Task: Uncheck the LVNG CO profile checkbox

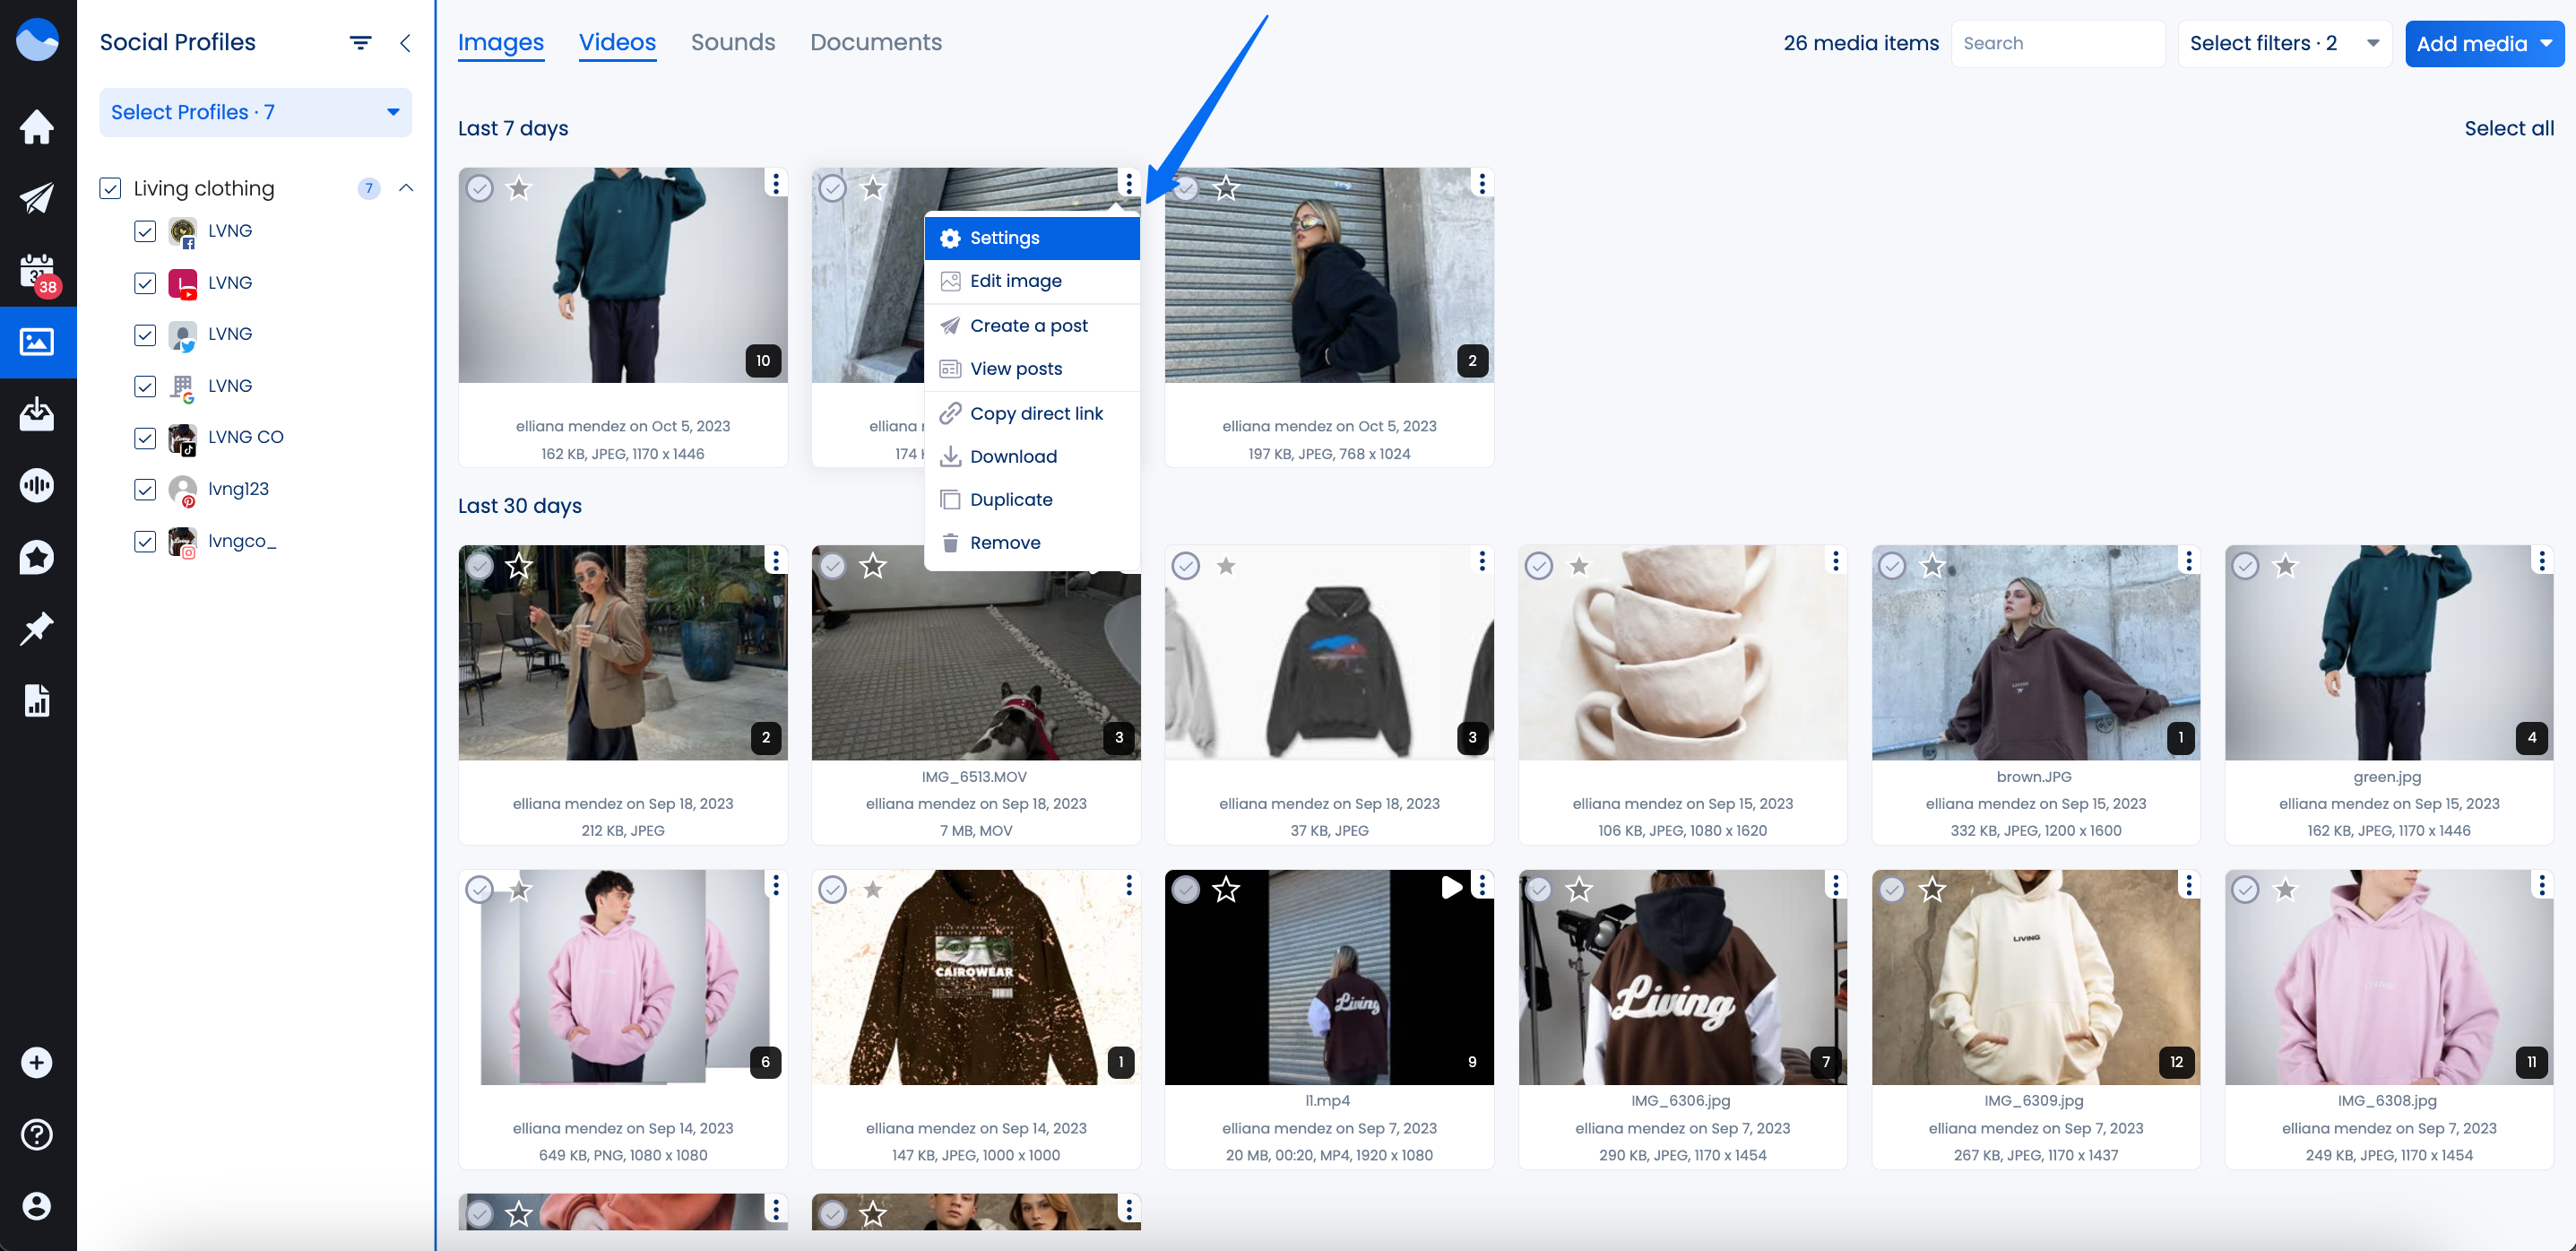Action: click(145, 438)
